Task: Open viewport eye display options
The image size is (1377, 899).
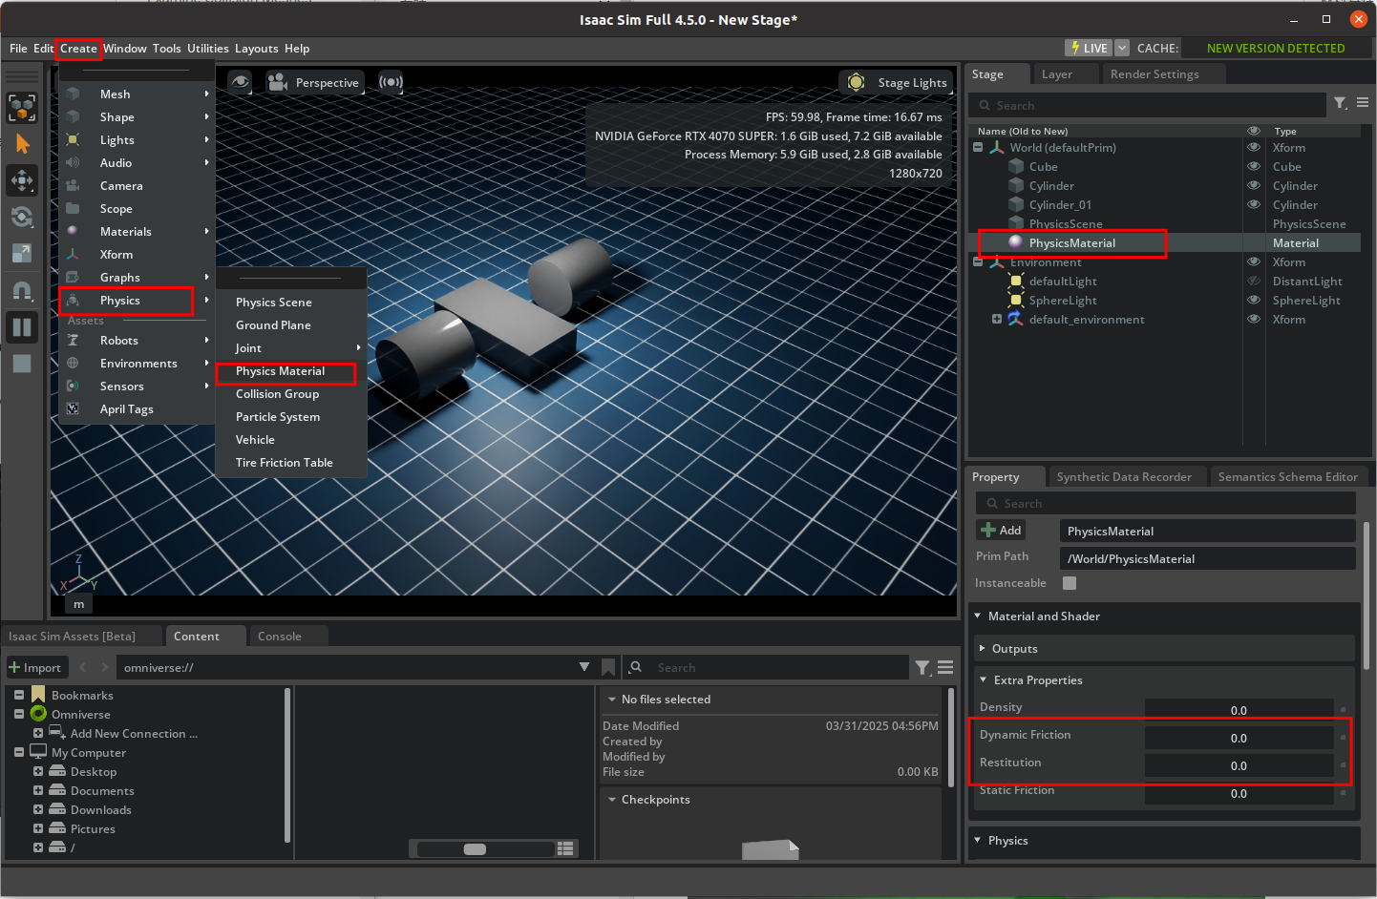Action: pos(241,82)
